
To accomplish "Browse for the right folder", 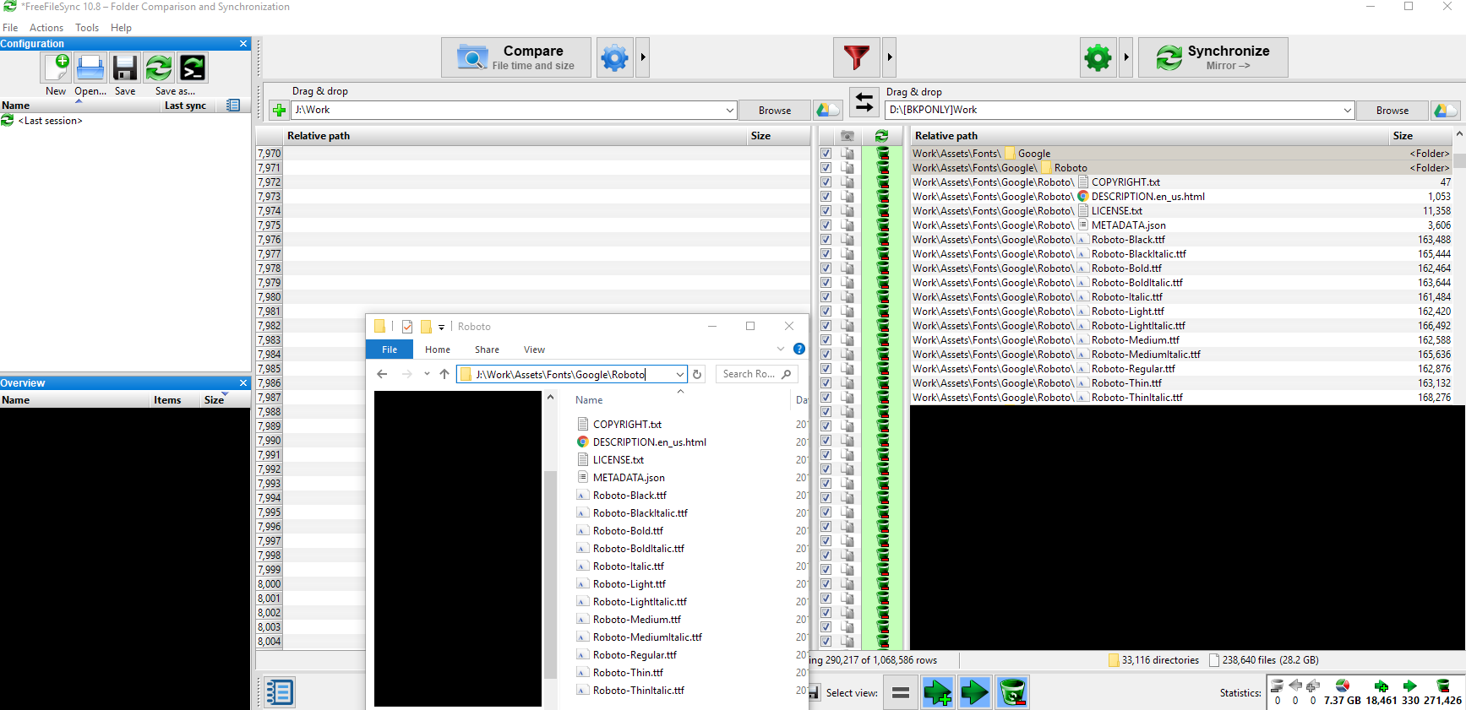I will 1392,110.
